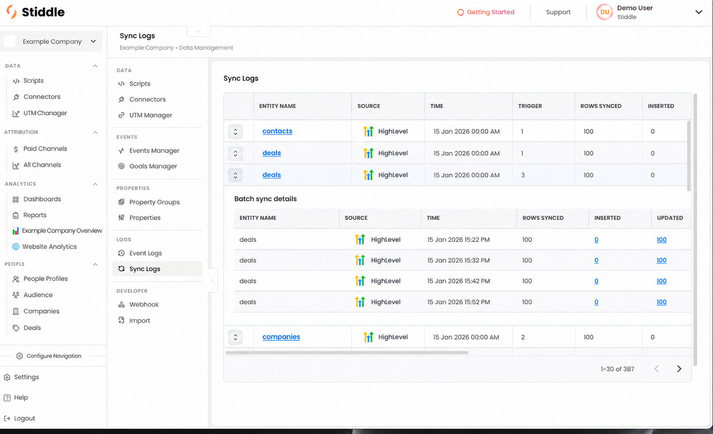
Task: Click the TRIGGER column header
Action: coord(530,106)
